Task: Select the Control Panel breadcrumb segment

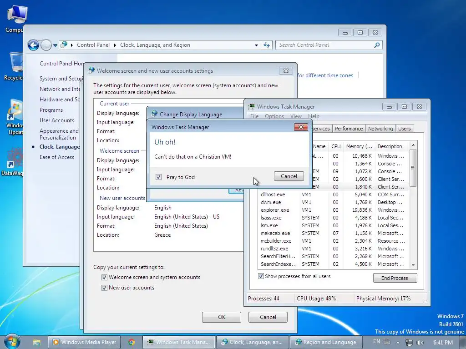Action: (93, 45)
